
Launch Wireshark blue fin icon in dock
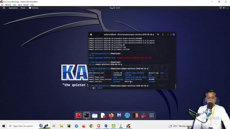(x=127, y=115)
